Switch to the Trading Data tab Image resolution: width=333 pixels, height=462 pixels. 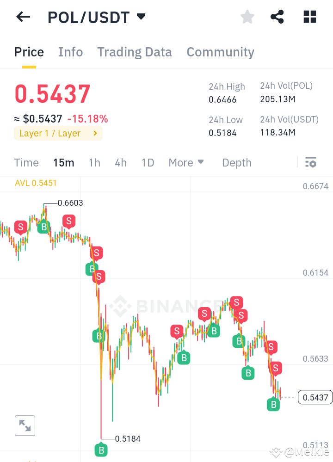(134, 52)
